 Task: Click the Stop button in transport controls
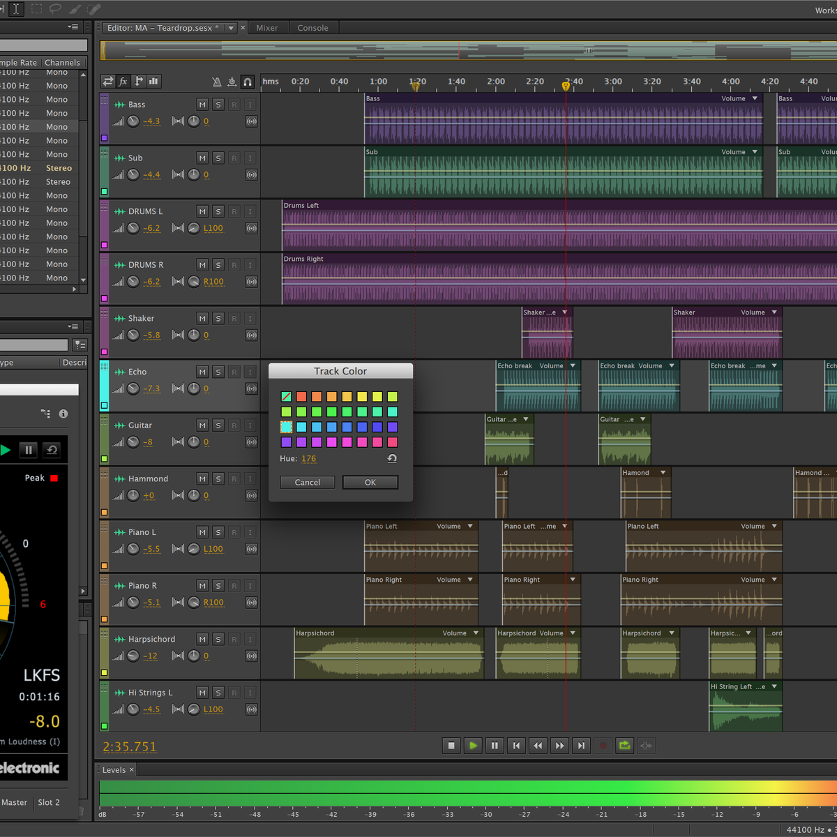click(451, 746)
